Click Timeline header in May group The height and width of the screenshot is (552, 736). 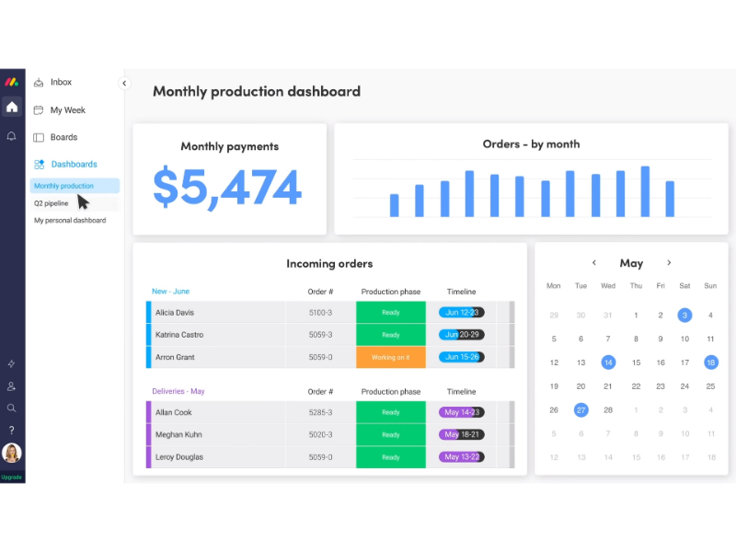pyautogui.click(x=462, y=392)
